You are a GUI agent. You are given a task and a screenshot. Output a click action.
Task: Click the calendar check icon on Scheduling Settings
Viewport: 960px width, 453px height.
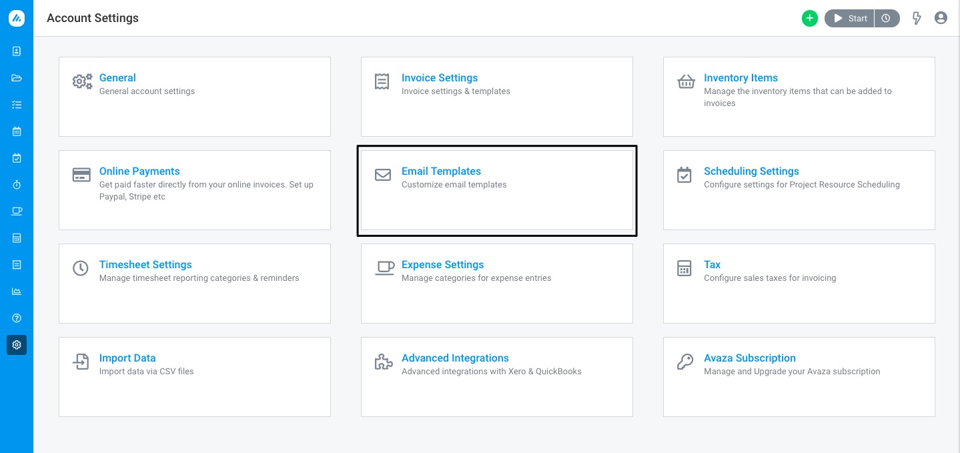[x=684, y=175]
